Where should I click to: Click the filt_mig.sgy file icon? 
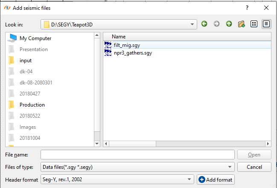[108, 45]
